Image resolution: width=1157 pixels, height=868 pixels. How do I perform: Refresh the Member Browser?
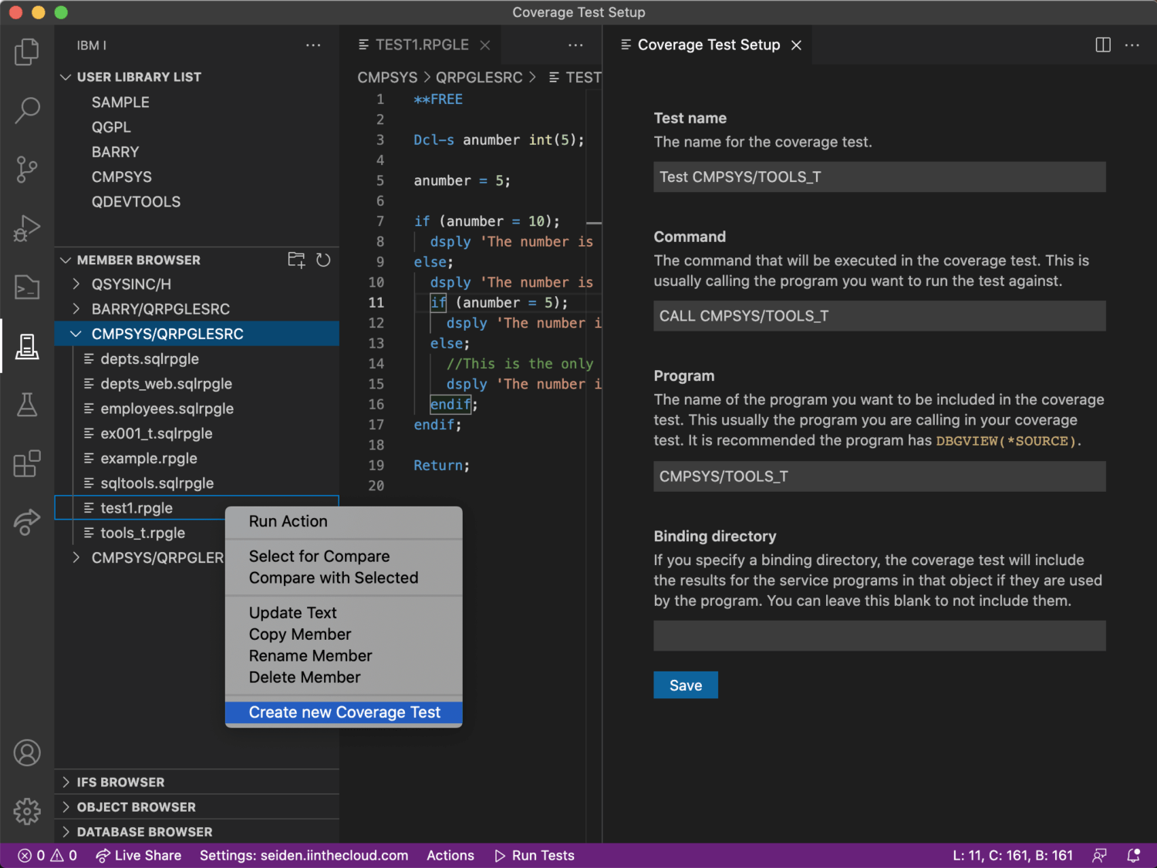tap(323, 260)
